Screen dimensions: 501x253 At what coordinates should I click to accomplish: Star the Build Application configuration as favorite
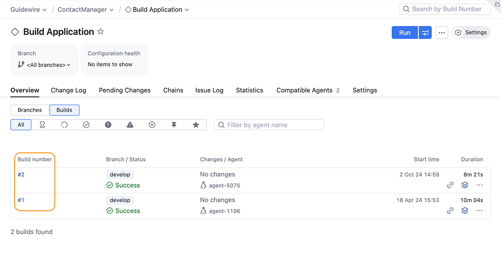100,31
